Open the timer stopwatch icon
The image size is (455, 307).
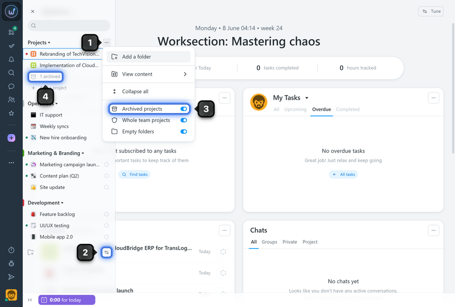point(11,250)
